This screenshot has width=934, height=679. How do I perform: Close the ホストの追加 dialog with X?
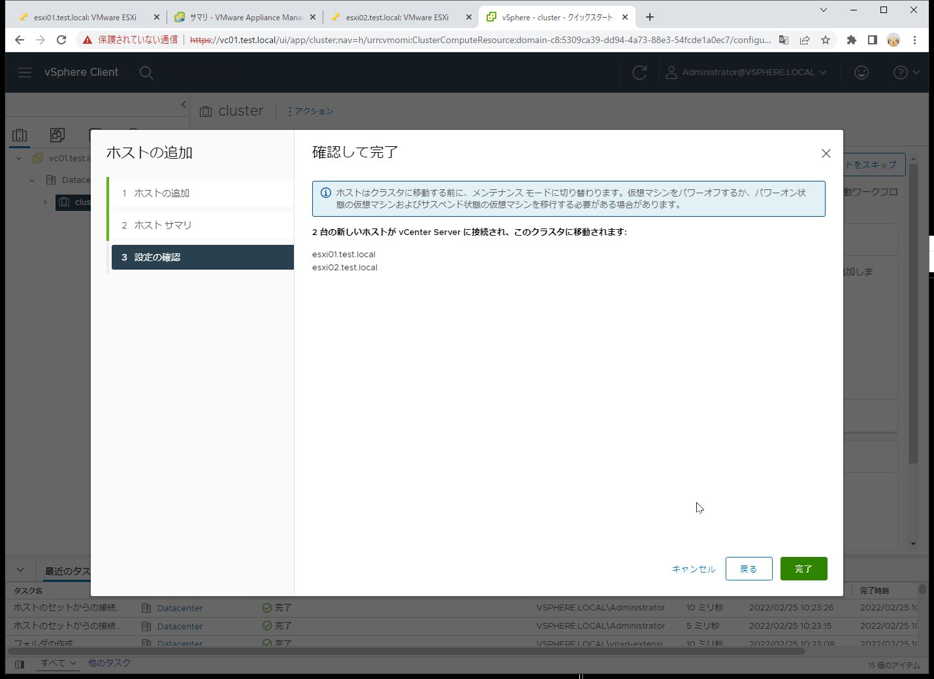pyautogui.click(x=826, y=153)
